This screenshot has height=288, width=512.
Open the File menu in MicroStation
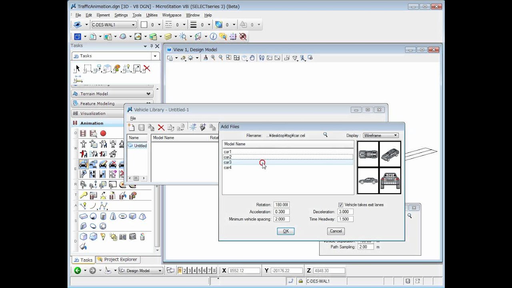click(x=78, y=15)
